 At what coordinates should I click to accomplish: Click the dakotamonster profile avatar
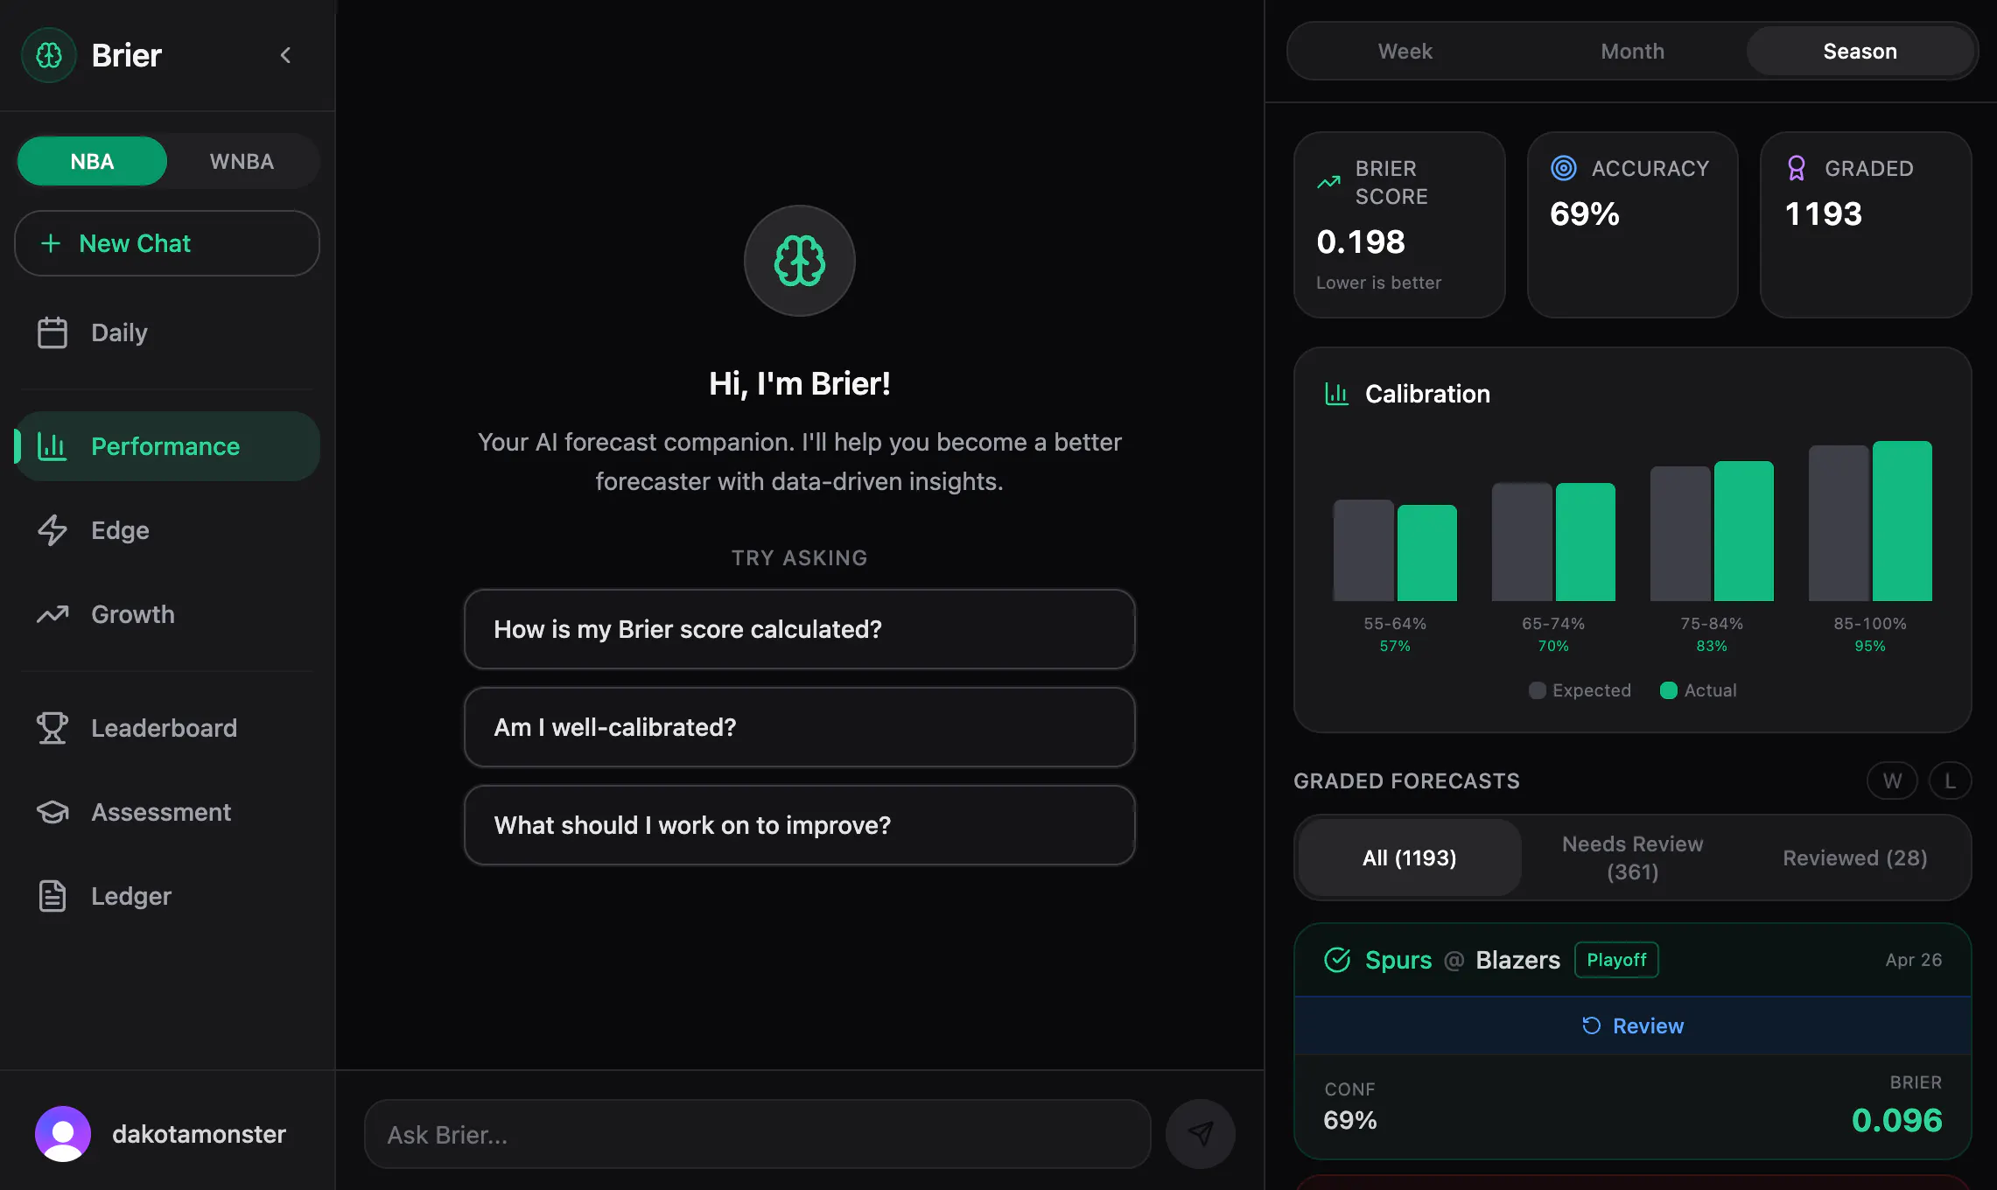(x=63, y=1134)
